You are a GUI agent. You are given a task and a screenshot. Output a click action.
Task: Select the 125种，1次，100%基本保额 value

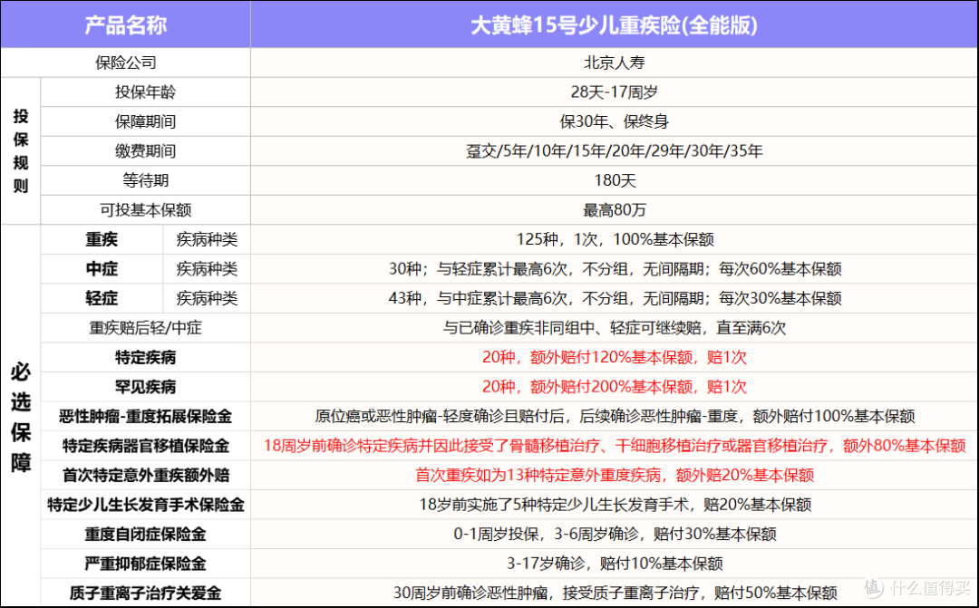pos(615,239)
